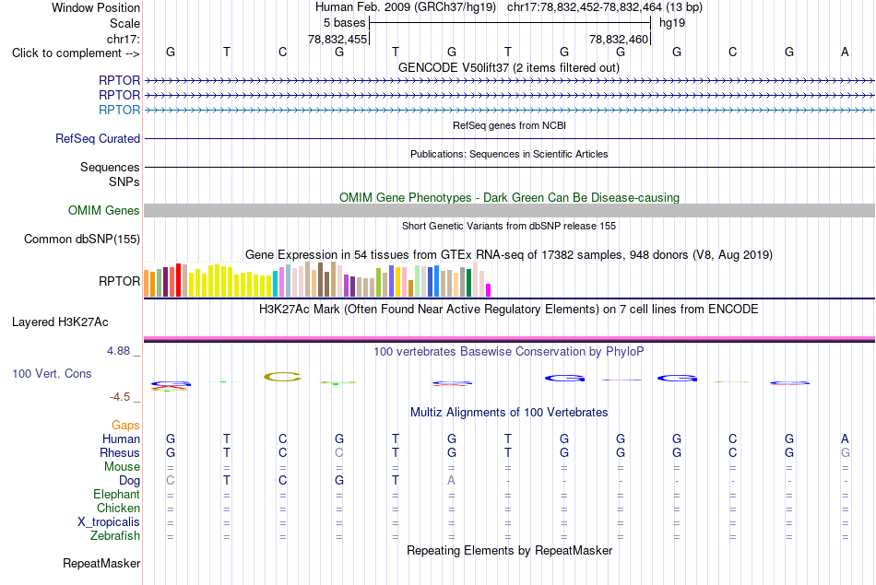The width and height of the screenshot is (876, 585).
Task: Click the pink H3K27Ac signal line
Action: 509,338
